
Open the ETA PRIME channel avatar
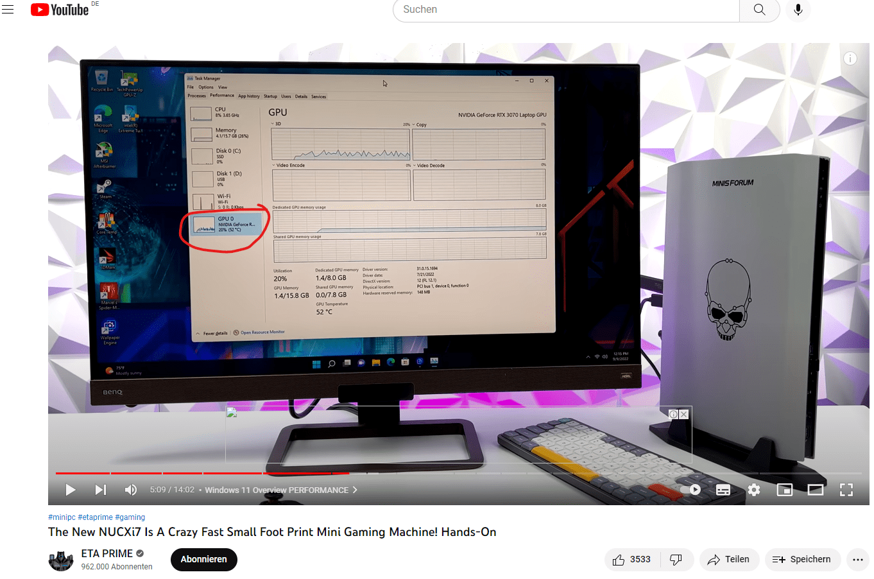click(x=61, y=560)
